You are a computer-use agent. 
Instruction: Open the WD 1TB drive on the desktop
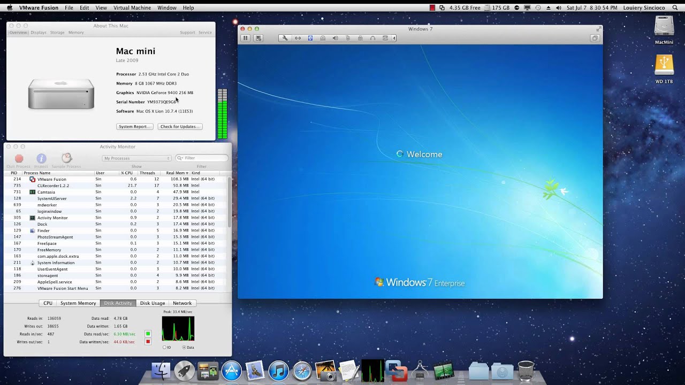(664, 70)
